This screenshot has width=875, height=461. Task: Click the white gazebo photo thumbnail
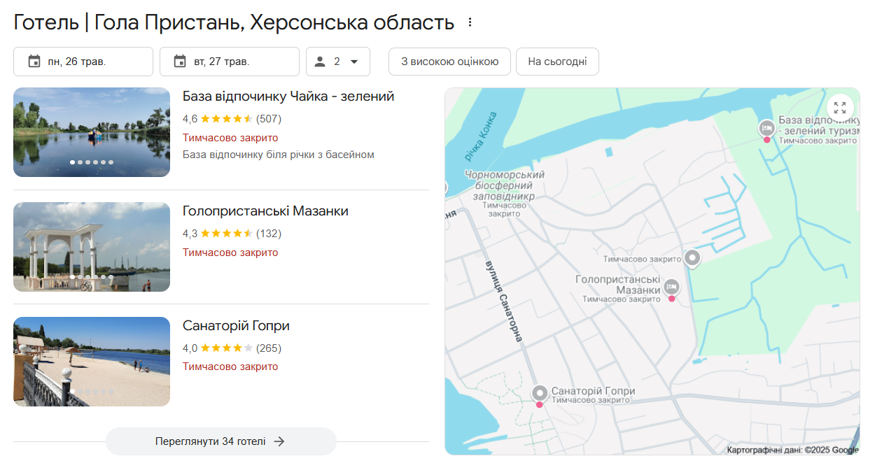pos(92,246)
